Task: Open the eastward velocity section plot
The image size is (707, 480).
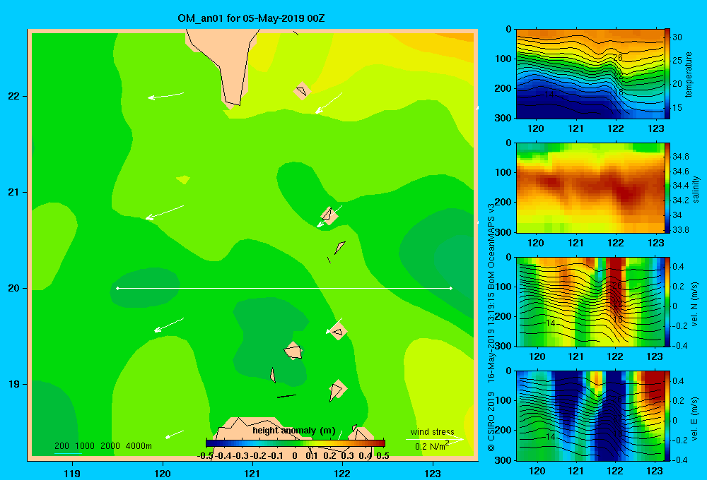Action: coord(590,416)
